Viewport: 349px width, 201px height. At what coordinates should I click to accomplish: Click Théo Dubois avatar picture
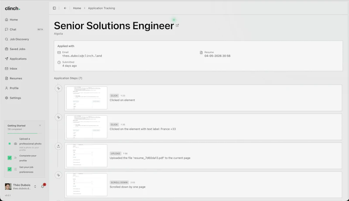coord(8,186)
